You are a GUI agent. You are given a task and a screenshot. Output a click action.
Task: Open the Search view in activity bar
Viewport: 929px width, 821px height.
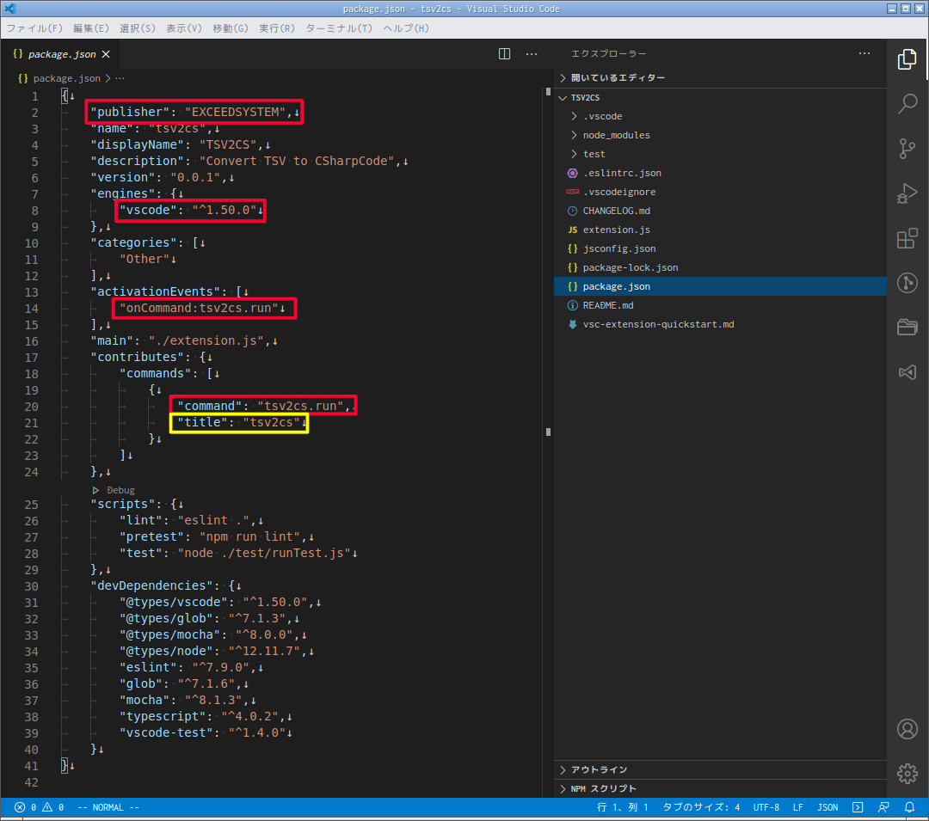click(907, 103)
